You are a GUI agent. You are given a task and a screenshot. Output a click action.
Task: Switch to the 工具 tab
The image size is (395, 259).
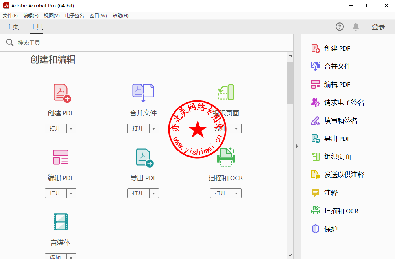pos(37,27)
